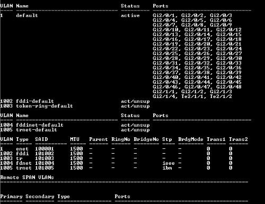Select SAID value 101002
This screenshot has width=265, height=204.
coord(45,154)
